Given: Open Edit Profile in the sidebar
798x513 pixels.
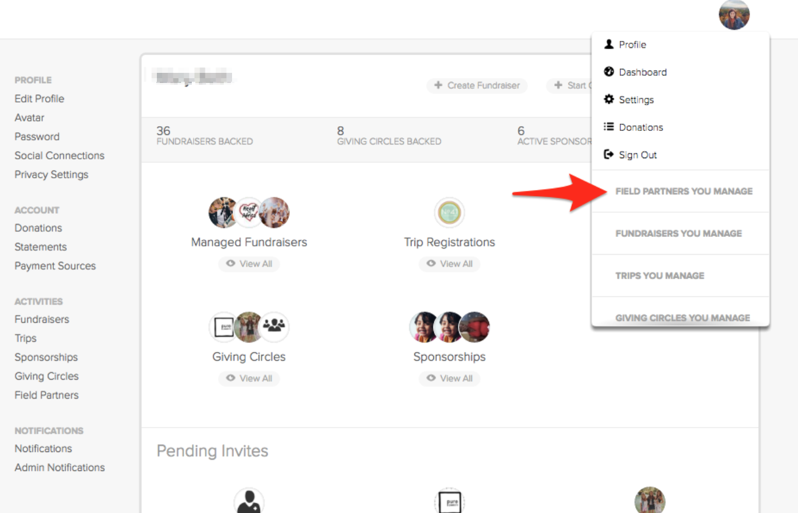Looking at the screenshot, I should tap(40, 99).
